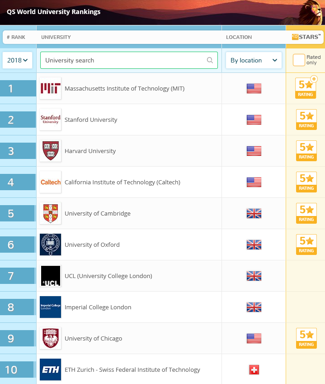Screen dimensions: 325x384
Task: Click the Harvard University crest icon
Action: pyautogui.click(x=50, y=151)
